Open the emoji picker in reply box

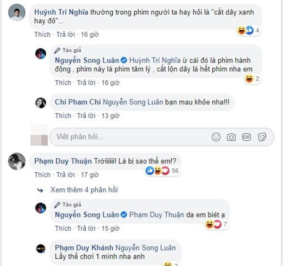pyautogui.click(x=216, y=137)
